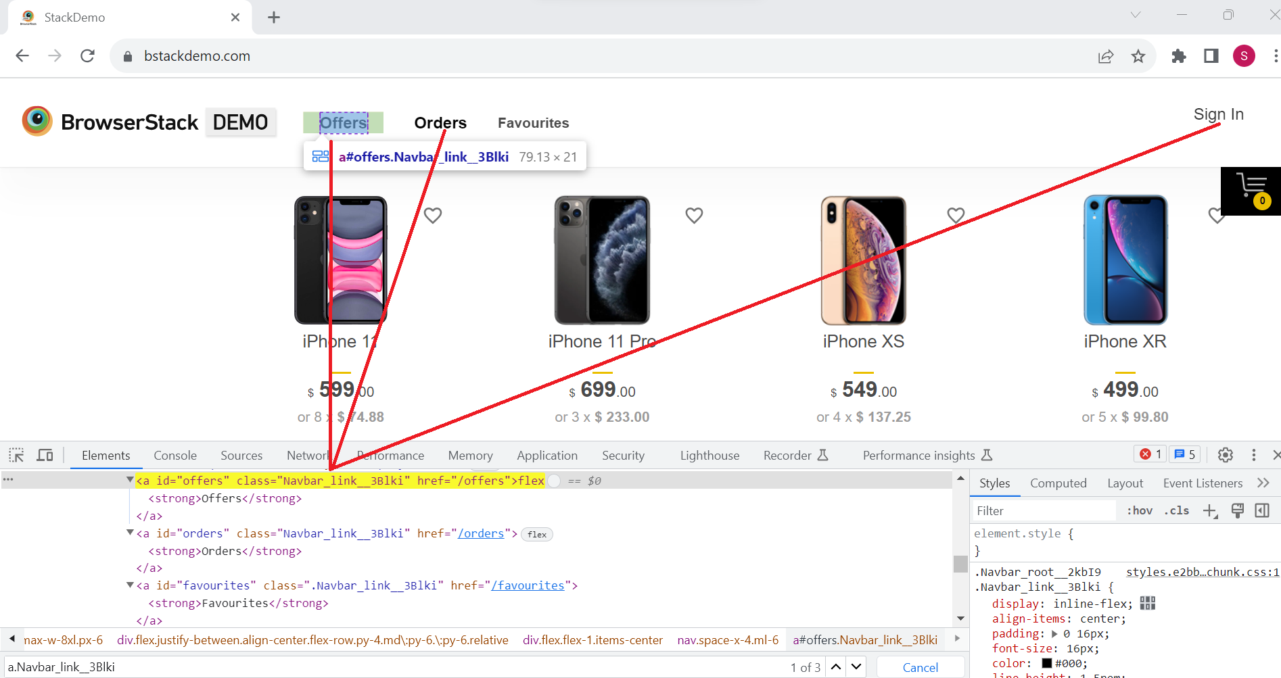1281x678 pixels.
Task: Open the Memory tab
Action: (x=470, y=456)
